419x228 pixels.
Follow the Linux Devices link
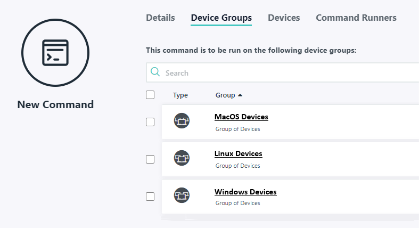pyautogui.click(x=238, y=154)
